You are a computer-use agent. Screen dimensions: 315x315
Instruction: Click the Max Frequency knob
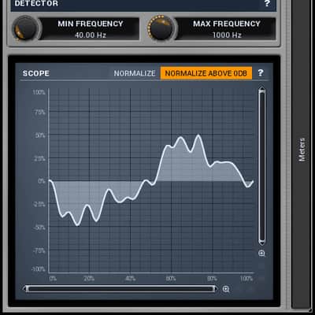pos(161,28)
